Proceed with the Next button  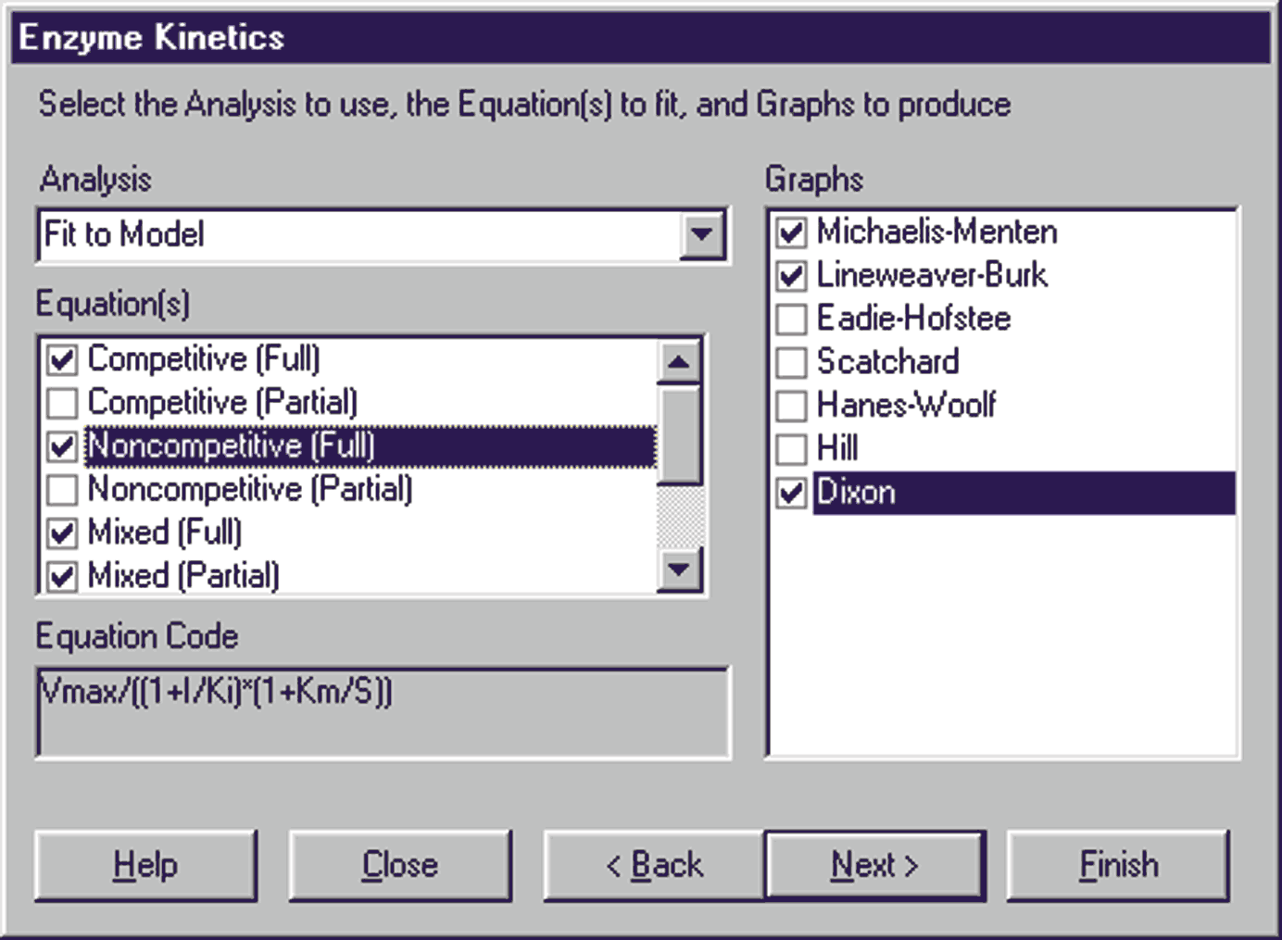874,865
